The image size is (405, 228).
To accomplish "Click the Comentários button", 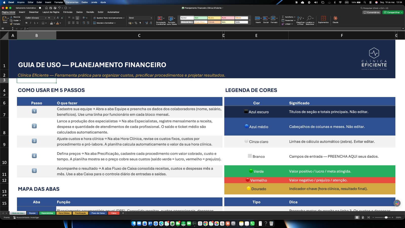I will 372,12.
